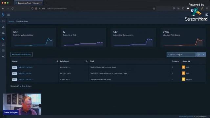Bookmark this page with the star icon
Viewport: 210px width, 118px height.
(x=154, y=9)
